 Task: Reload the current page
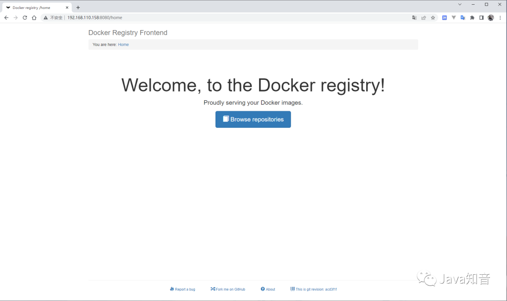click(24, 17)
